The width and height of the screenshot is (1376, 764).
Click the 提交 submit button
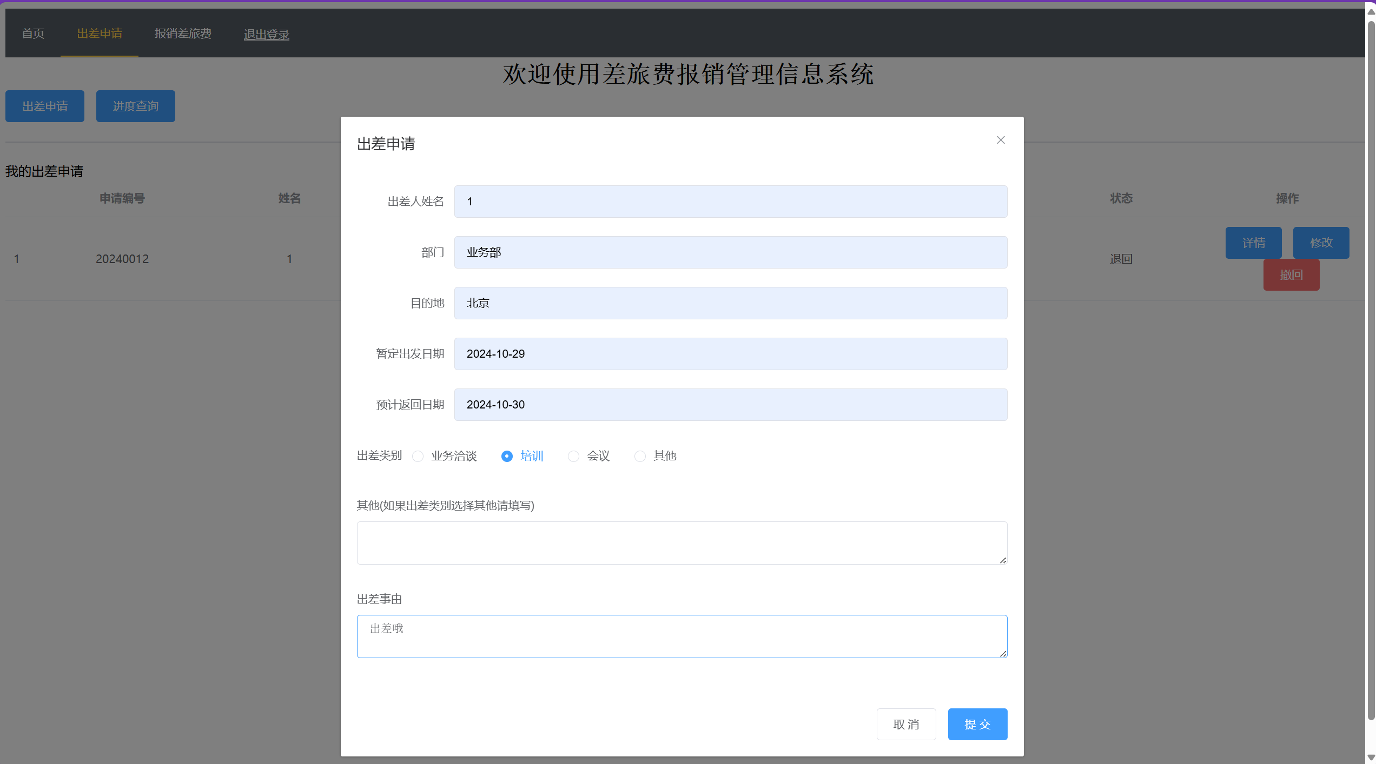point(977,724)
